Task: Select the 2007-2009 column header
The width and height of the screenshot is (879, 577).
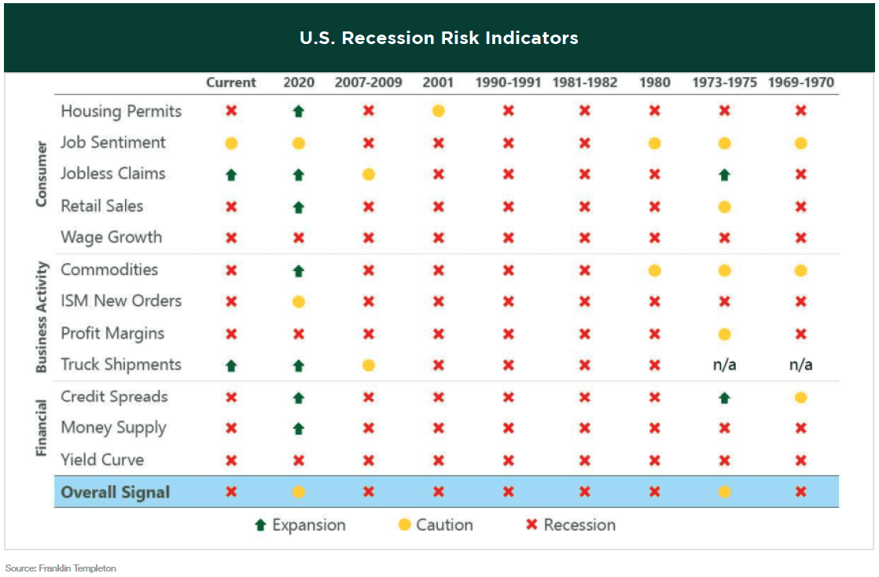Action: (368, 83)
